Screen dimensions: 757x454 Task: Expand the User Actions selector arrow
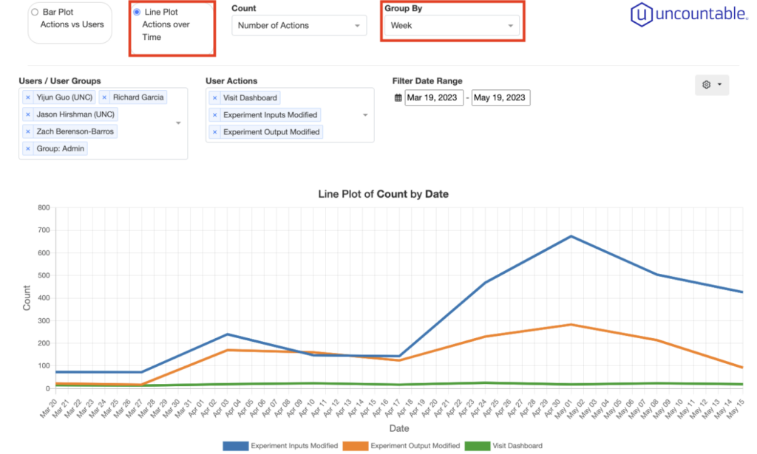pos(364,115)
